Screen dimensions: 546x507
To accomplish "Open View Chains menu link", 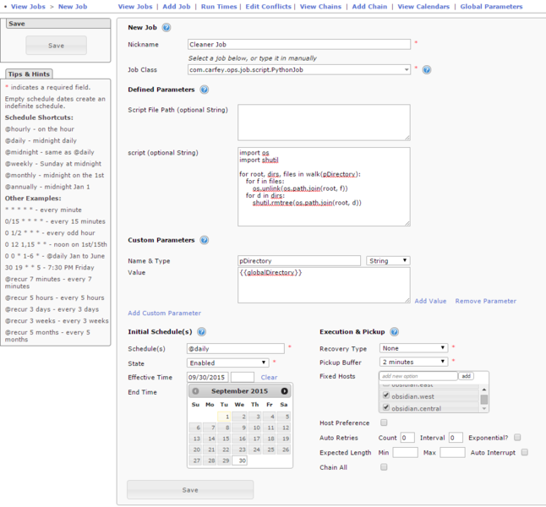I will click(320, 6).
